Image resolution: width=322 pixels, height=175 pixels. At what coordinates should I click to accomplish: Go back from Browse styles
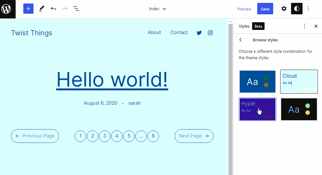coord(241,40)
